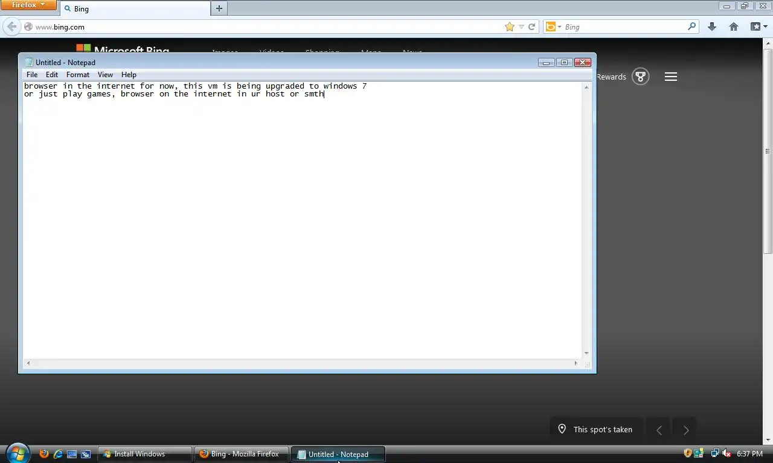773x463 pixels.
Task: Open a new Firefox tab
Action: click(219, 8)
